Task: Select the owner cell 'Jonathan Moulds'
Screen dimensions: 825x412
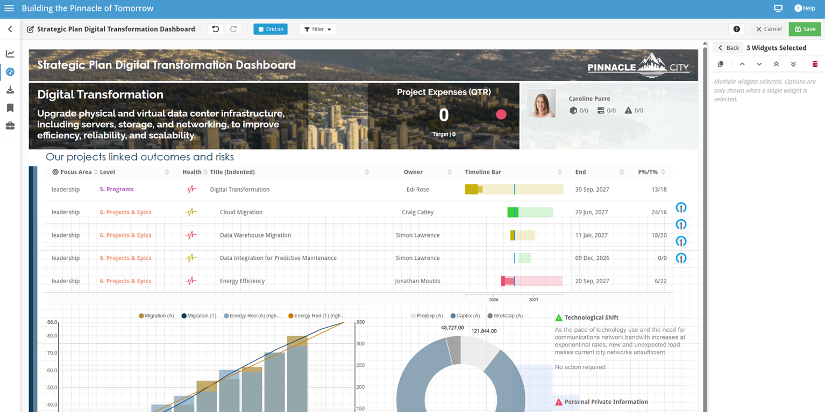Action: tap(417, 281)
